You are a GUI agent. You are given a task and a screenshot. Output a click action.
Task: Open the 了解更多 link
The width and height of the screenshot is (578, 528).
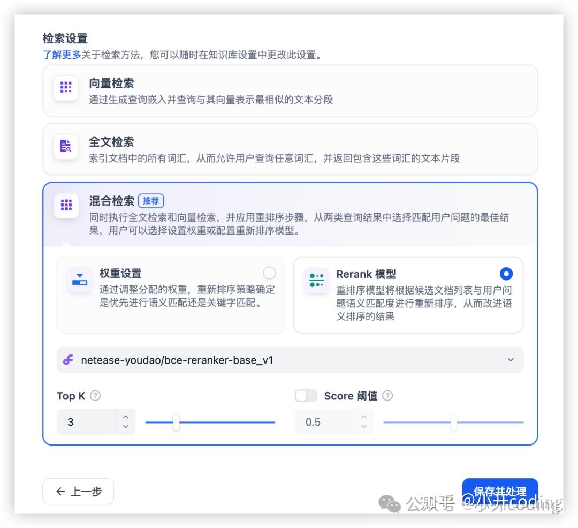pos(62,55)
